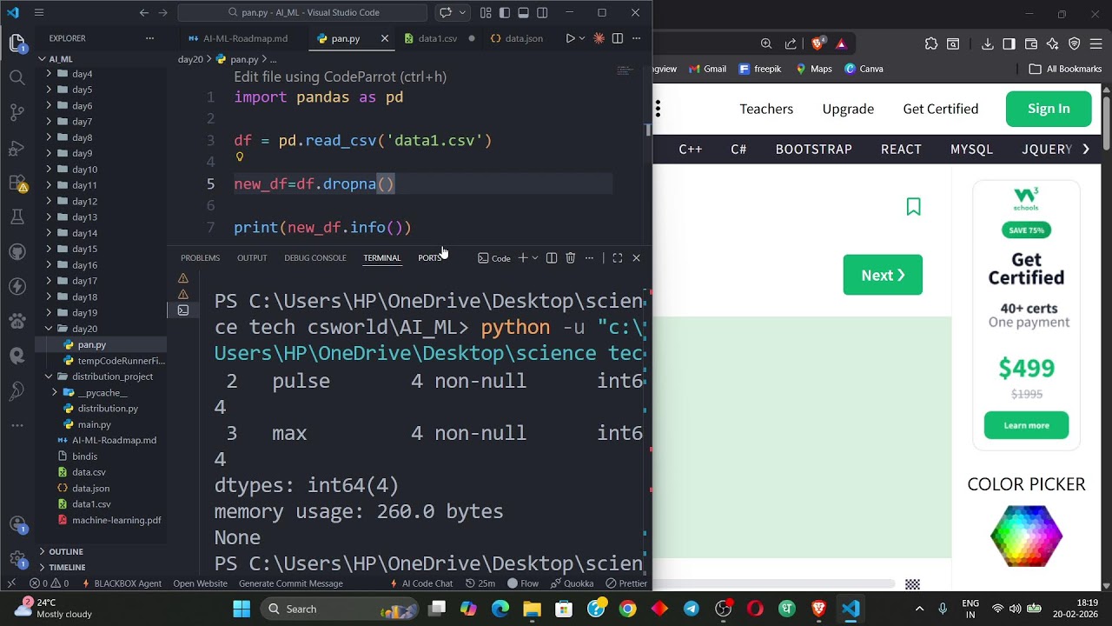Viewport: 1112px width, 626px height.
Task: Open Brave Shields lion icon
Action: [x=818, y=43]
